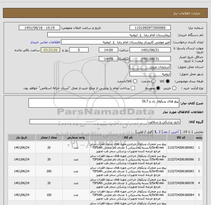Click the row 1 item name with 6/5x40 mm
Image resolution: width=211 pixels, height=205 pixels.
click(x=128, y=147)
